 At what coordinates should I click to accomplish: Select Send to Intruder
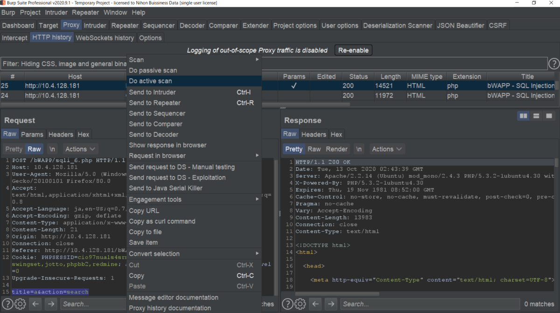(194, 92)
